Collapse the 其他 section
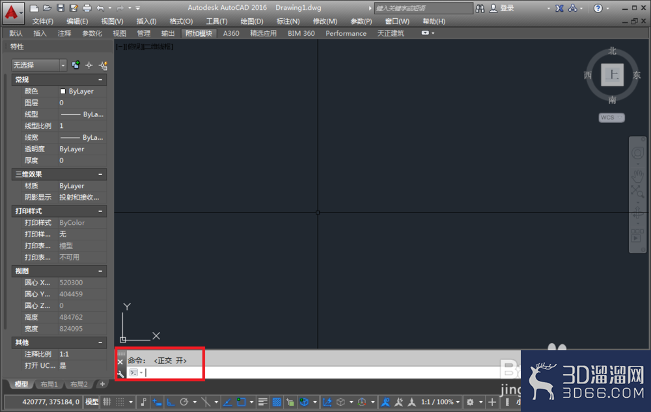This screenshot has width=651, height=412. 100,342
